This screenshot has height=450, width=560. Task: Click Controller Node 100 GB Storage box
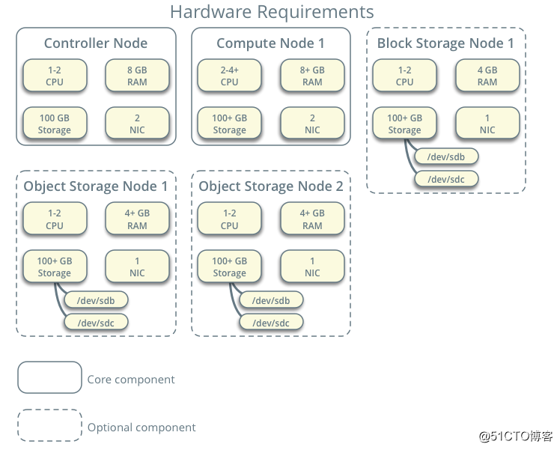[55, 124]
